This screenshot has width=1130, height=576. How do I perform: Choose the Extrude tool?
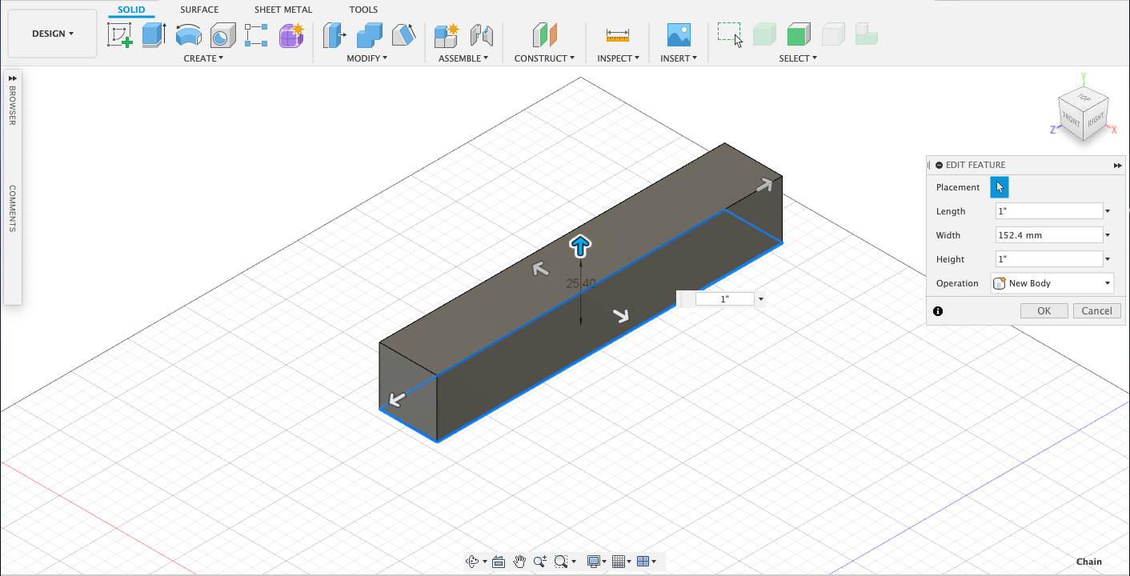coord(154,34)
